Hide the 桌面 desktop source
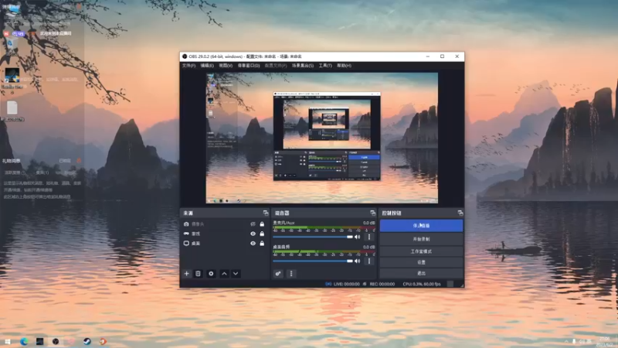The height and width of the screenshot is (348, 618). point(253,244)
